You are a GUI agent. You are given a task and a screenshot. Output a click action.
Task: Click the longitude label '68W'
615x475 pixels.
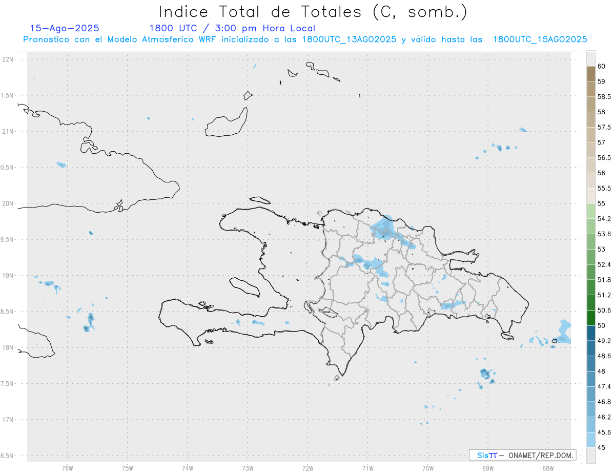(548, 468)
